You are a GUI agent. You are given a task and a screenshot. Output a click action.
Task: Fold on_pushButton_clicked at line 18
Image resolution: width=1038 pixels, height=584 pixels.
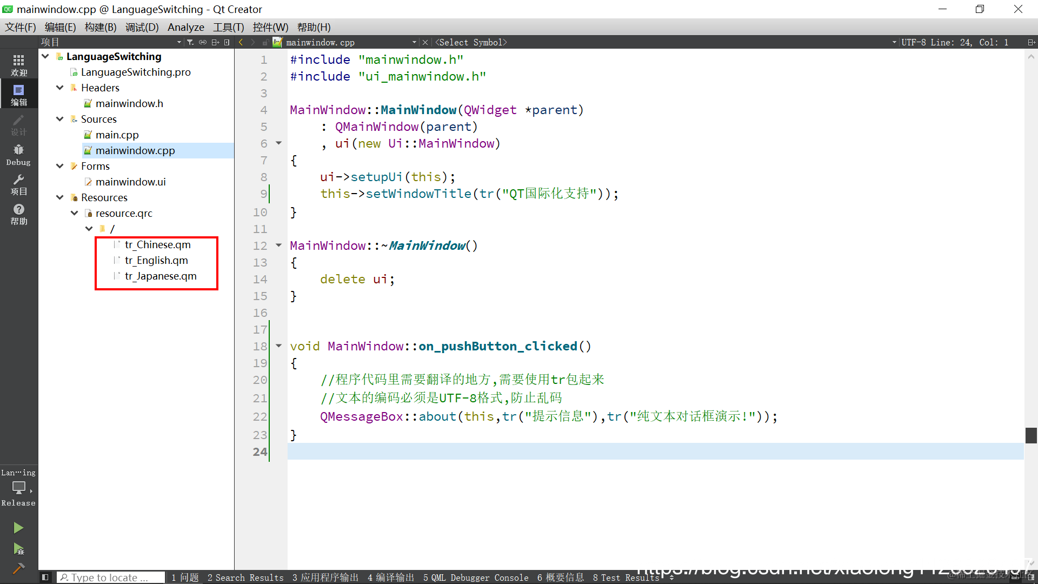[279, 346]
